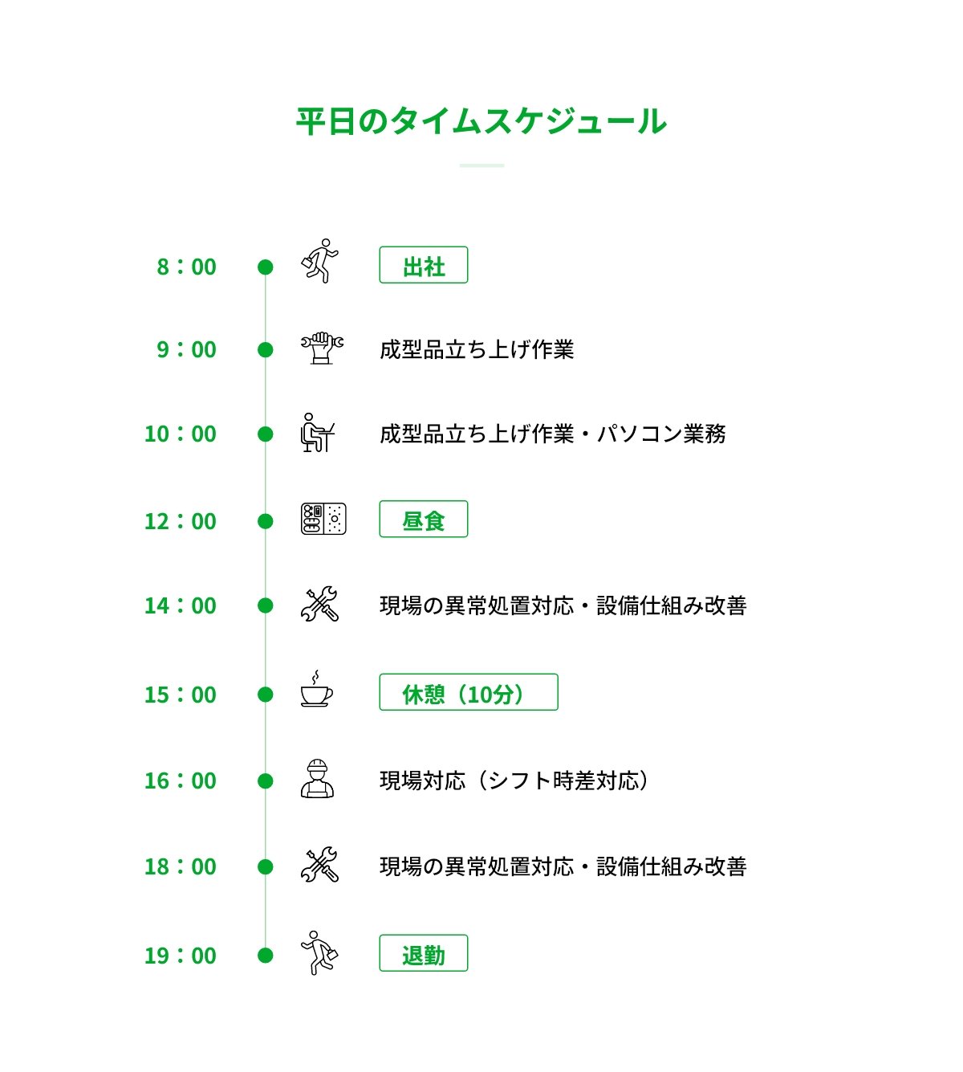Click the timeline dot next to 12:00
The image size is (963, 1072).
266,521
